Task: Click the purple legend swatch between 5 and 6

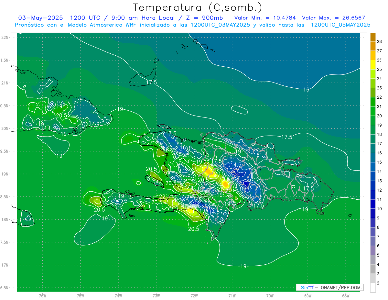Action: (x=373, y=250)
